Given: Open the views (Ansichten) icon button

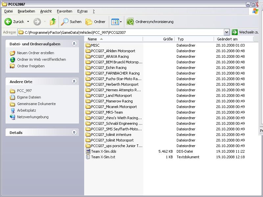Looking at the screenshot, I should pyautogui.click(x=115, y=22).
